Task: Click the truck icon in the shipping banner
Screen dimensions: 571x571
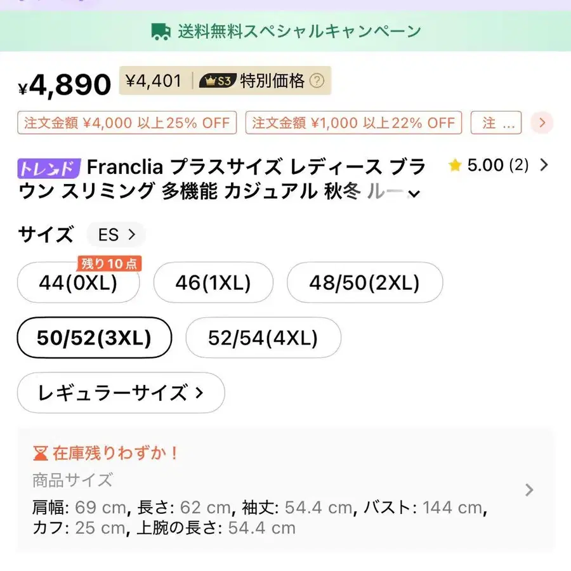Action: coord(161,30)
